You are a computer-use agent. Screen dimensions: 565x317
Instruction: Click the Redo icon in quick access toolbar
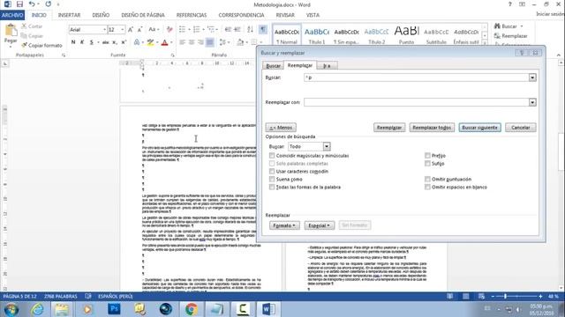(x=49, y=4)
